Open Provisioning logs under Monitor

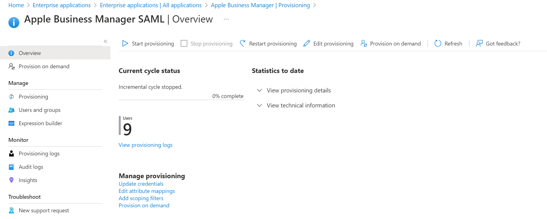pyautogui.click(x=39, y=154)
